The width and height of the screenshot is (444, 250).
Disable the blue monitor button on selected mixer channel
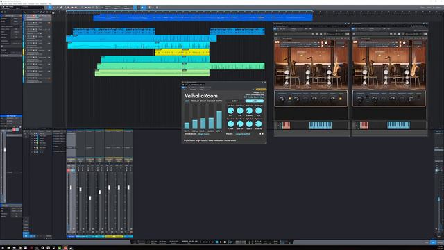[x=73, y=170]
